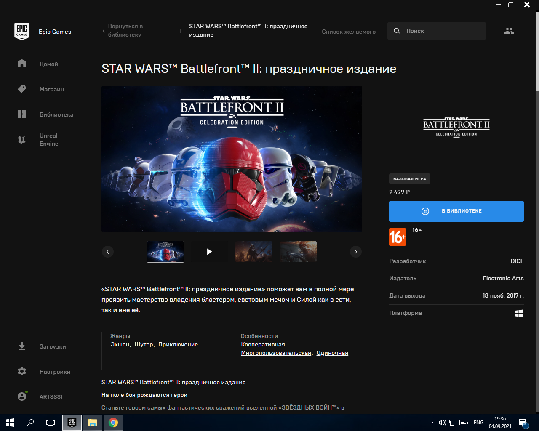Open Магазин in sidebar

click(52, 89)
